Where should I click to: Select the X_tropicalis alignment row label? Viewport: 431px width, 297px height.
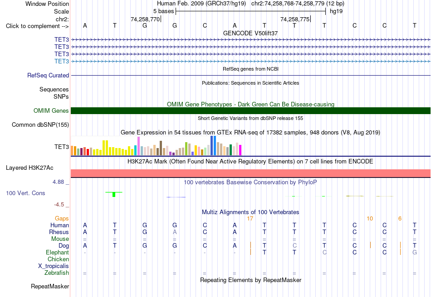[54, 266]
